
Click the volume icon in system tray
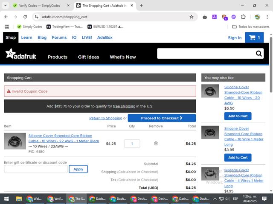227,199
